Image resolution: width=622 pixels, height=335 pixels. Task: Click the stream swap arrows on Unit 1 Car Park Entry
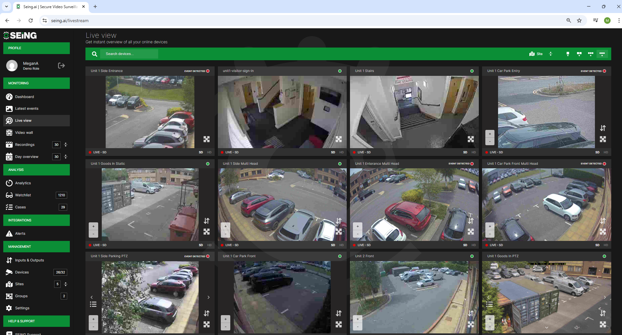click(x=602, y=128)
